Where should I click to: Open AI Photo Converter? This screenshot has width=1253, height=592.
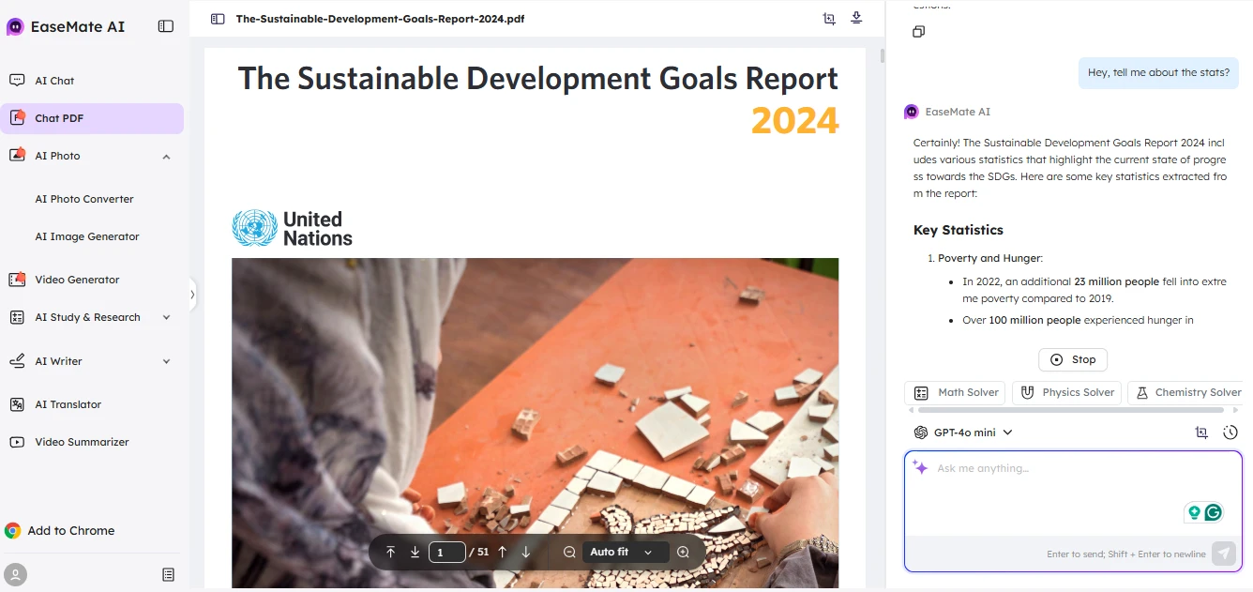coord(84,199)
